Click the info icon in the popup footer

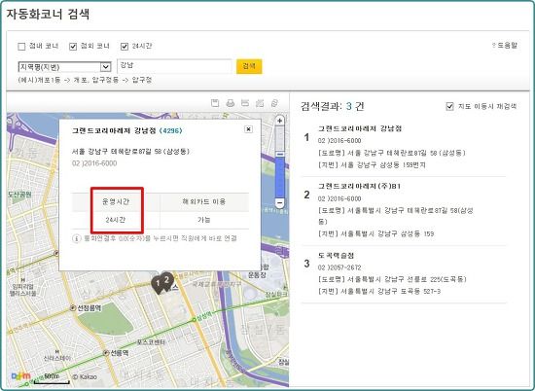76,238
